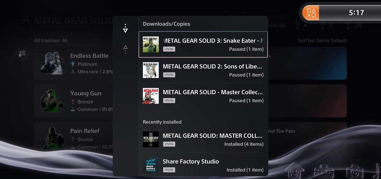Select the paused METAL GEAR SOLID 3 download
Image resolution: width=381 pixels, height=179 pixels.
tap(203, 44)
